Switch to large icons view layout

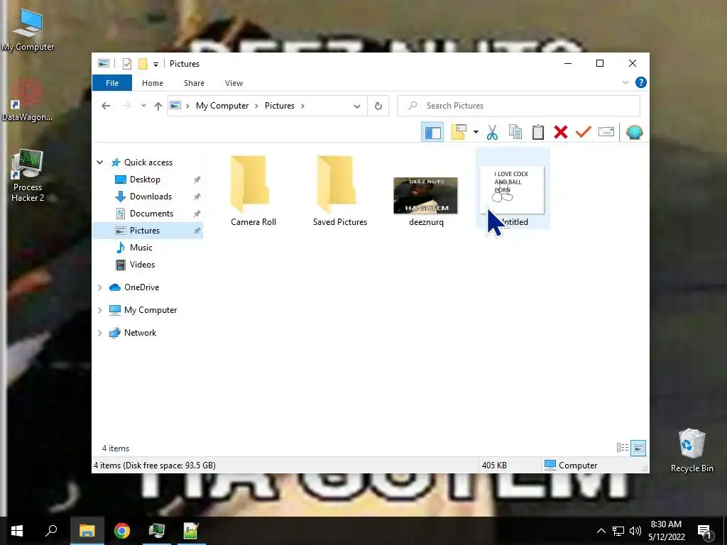[x=638, y=448]
